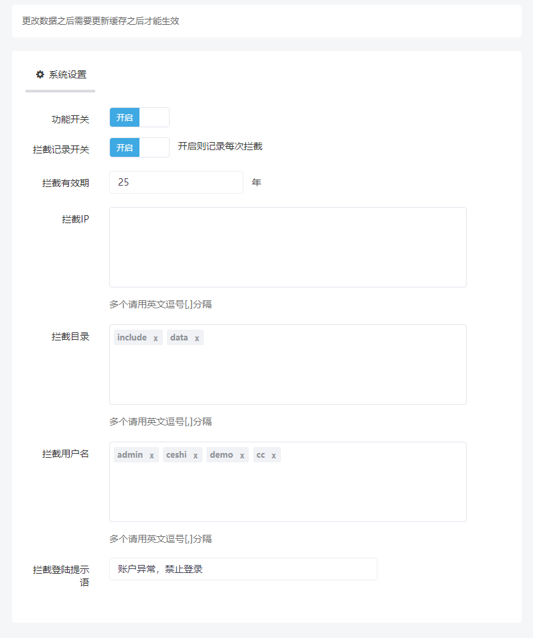
Task: Focus the 拦截IP text area
Action: pos(288,247)
